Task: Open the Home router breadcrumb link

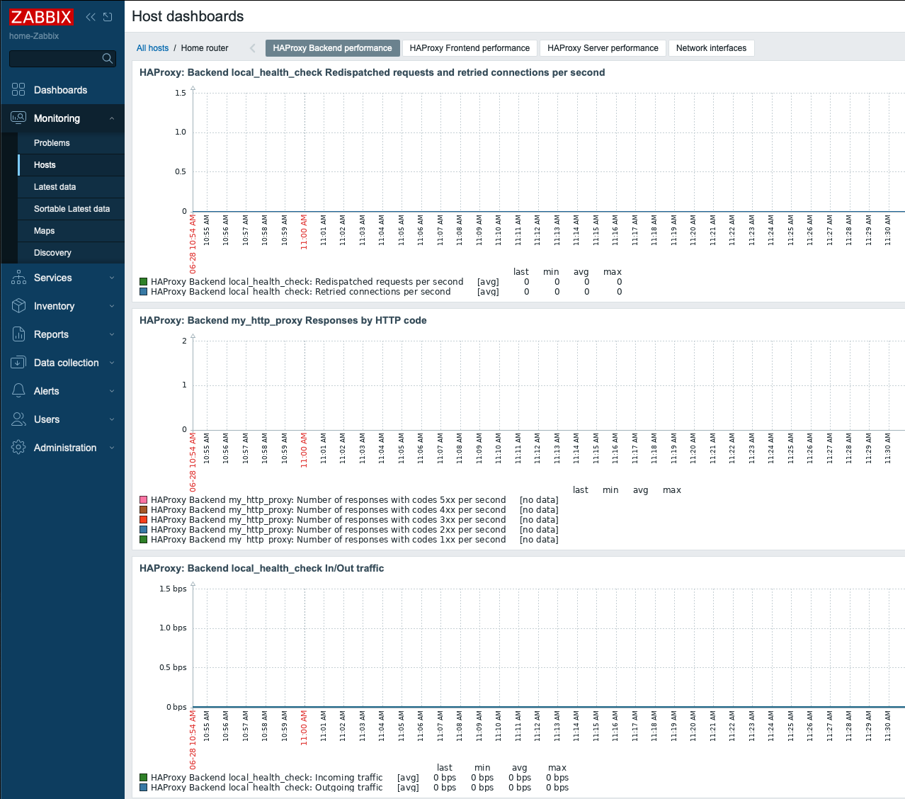Action: click(x=204, y=47)
